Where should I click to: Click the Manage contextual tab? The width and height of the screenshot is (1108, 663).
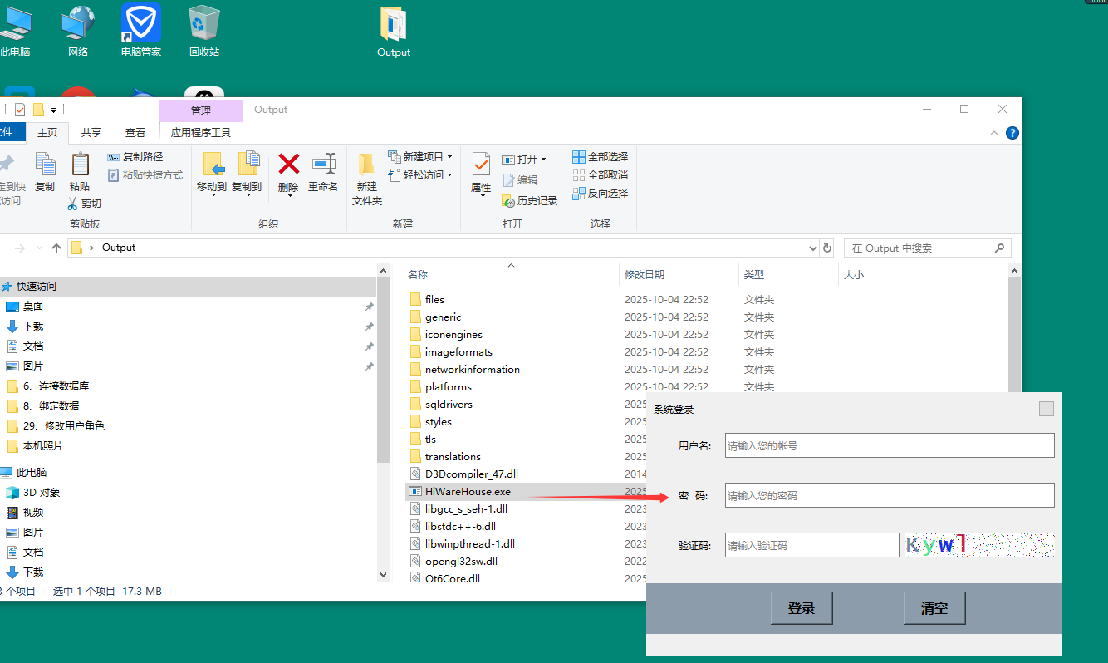[x=201, y=110]
